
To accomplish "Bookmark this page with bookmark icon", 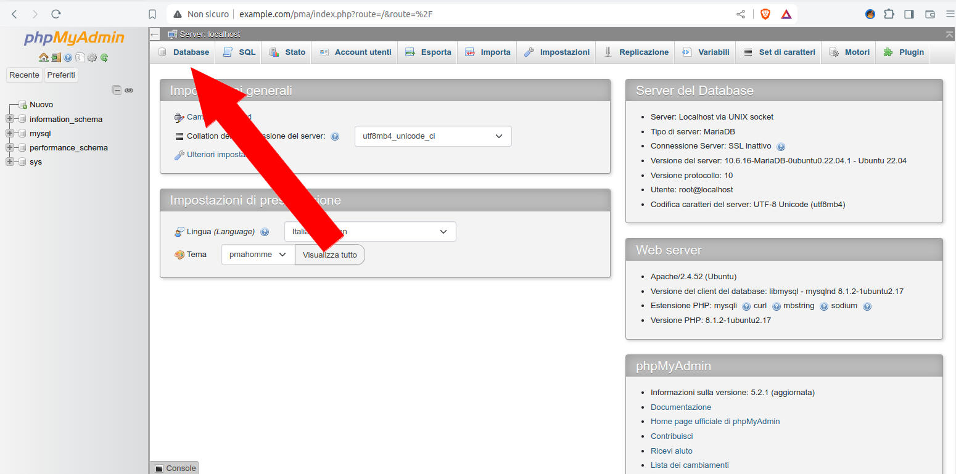I will [x=152, y=14].
